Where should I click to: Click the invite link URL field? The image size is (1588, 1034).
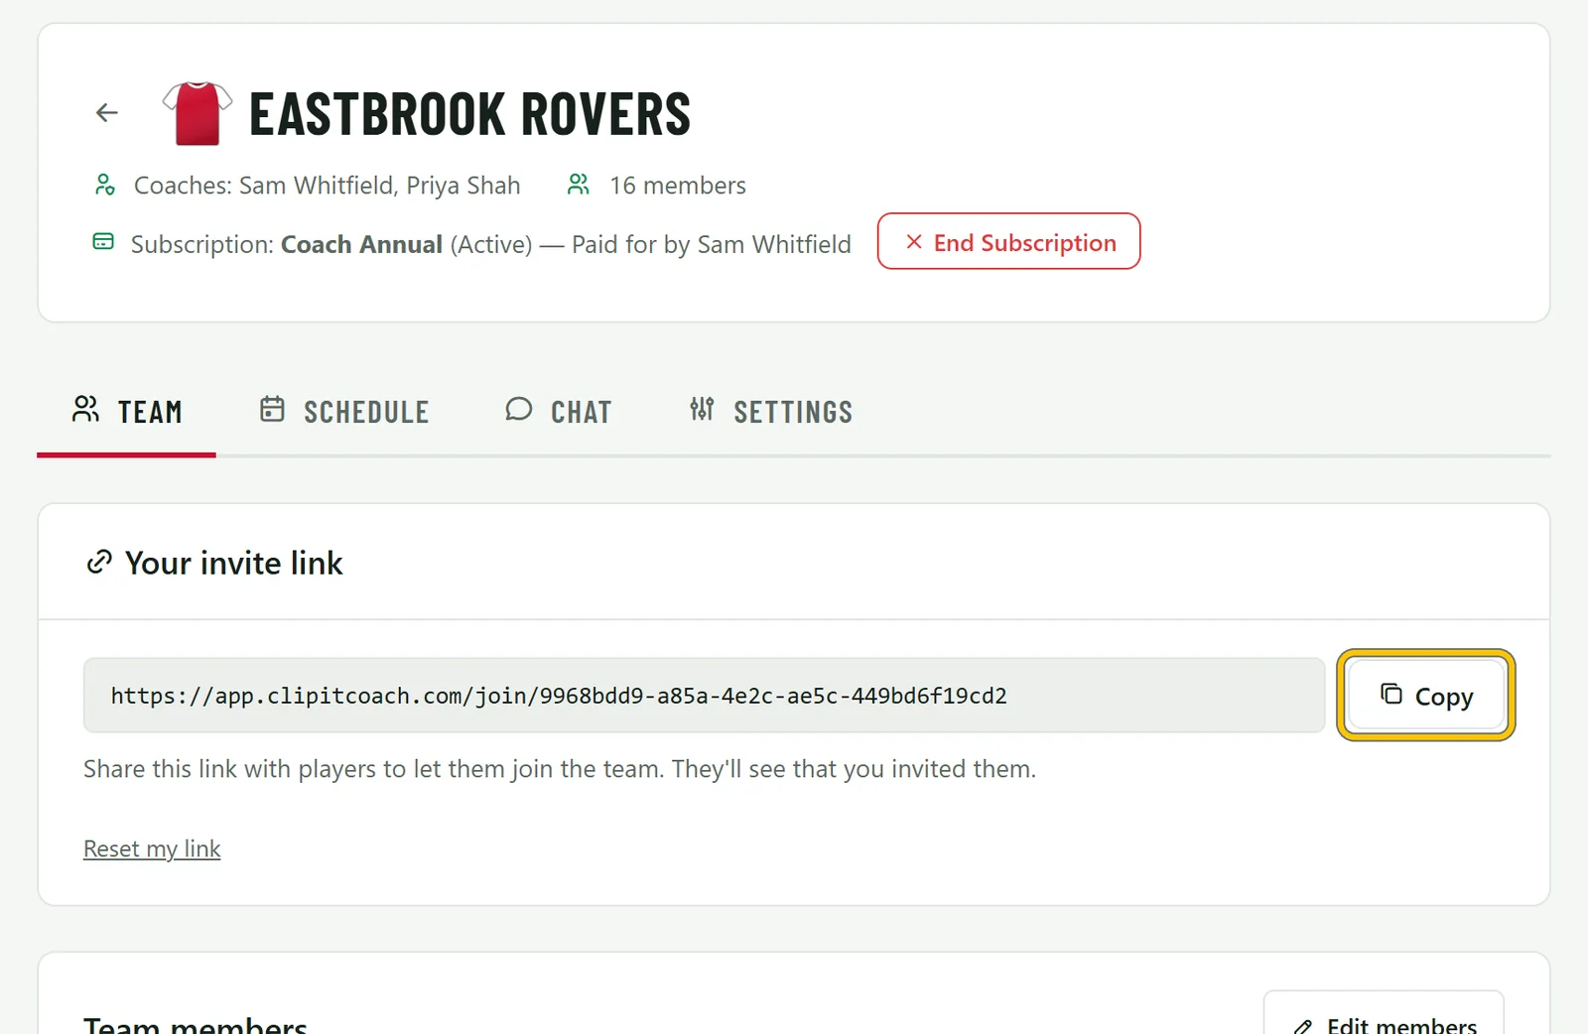tap(704, 696)
